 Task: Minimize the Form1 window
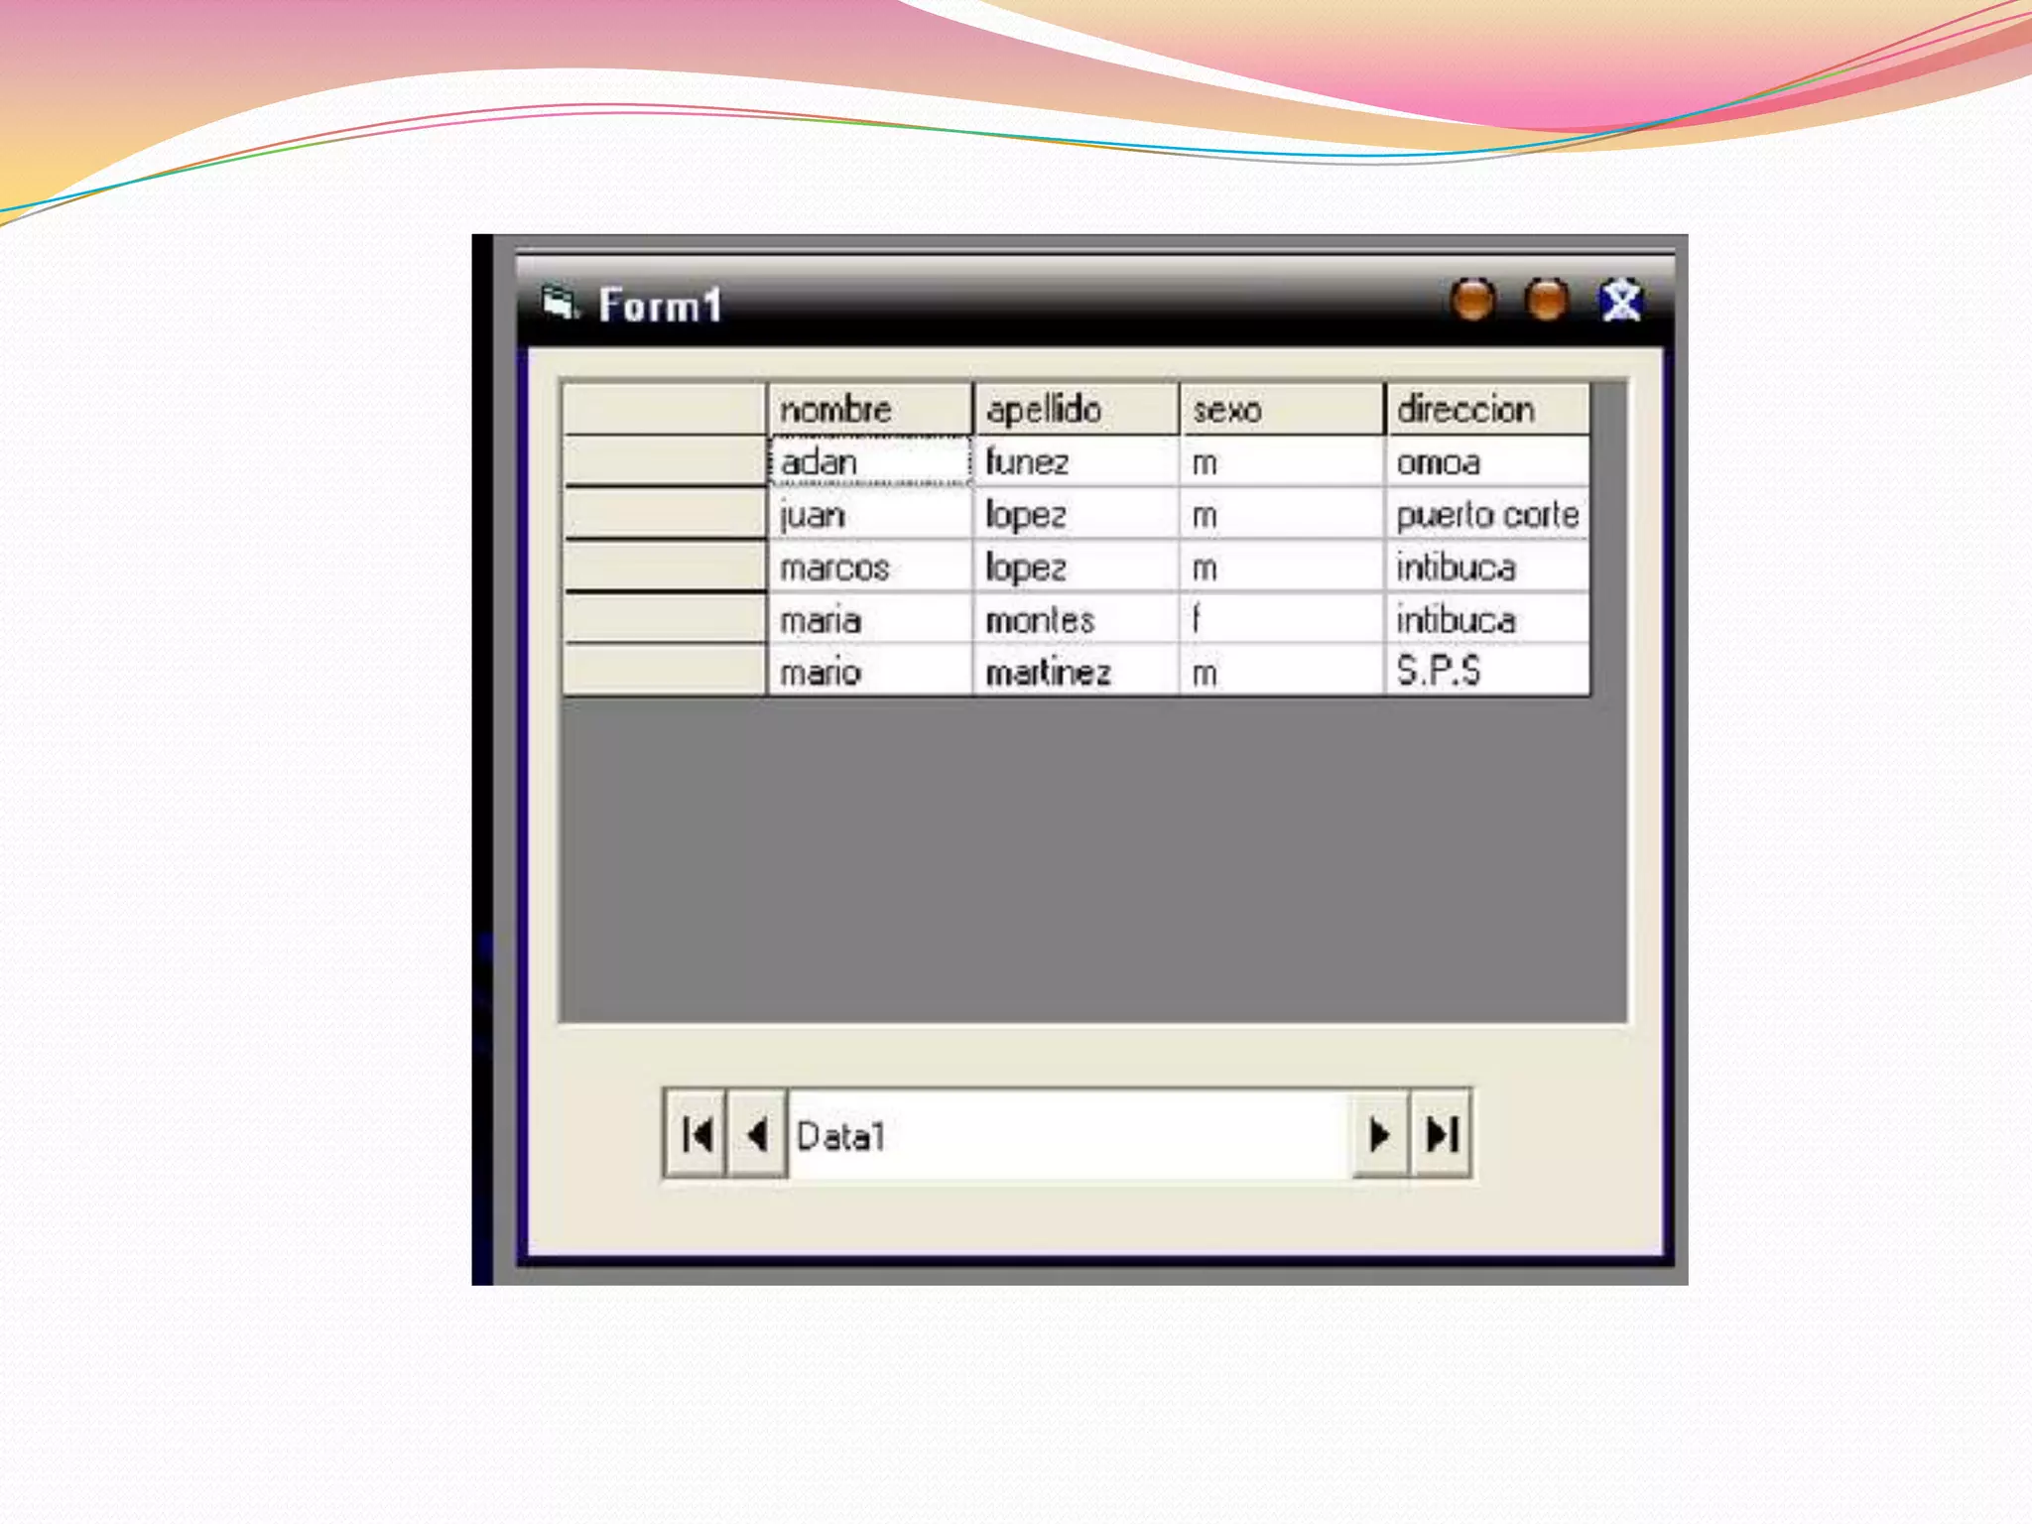coord(1472,300)
